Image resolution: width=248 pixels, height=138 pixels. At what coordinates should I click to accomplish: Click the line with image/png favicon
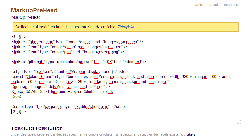pyautogui.click(x=68, y=52)
